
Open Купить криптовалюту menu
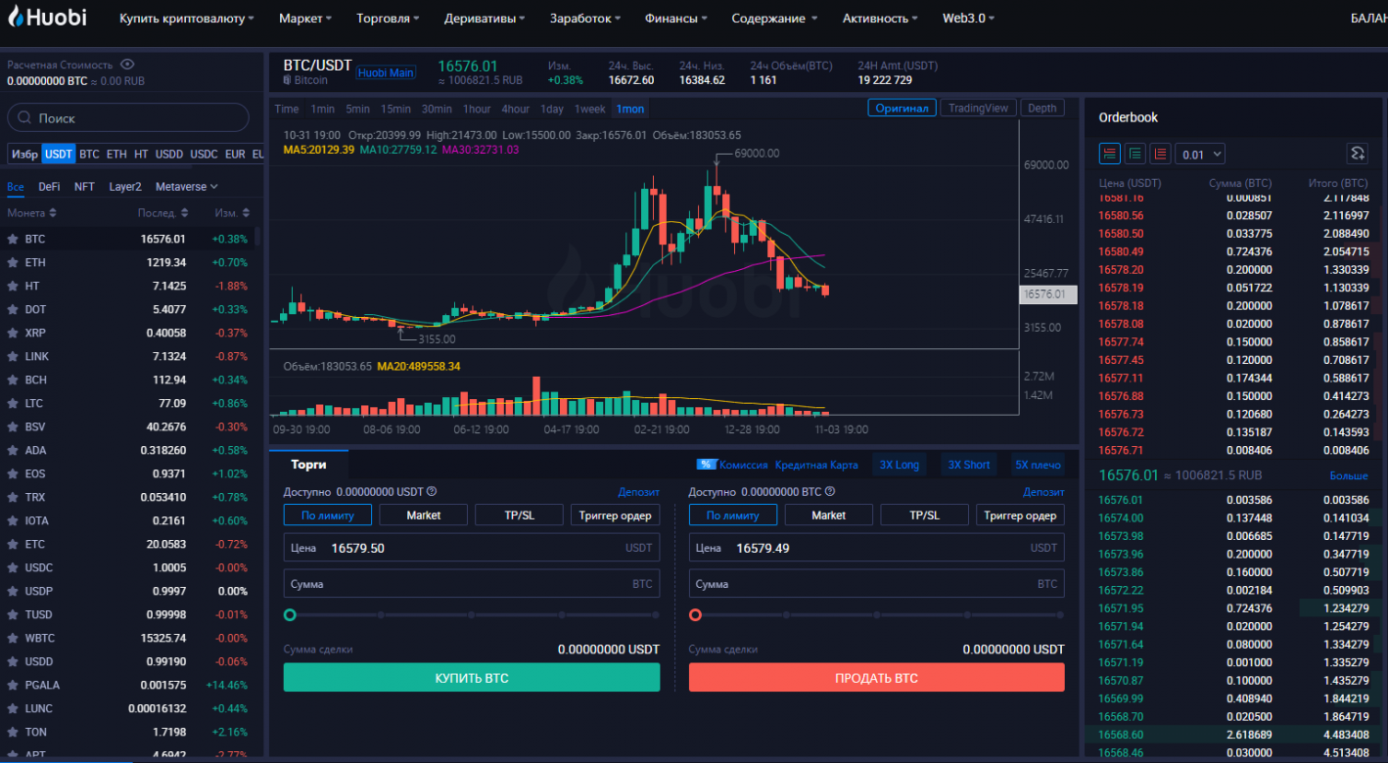pos(187,19)
